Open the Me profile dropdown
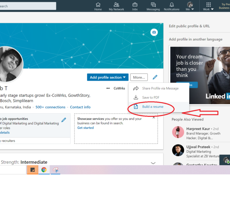This screenshot has height=198, width=230. tap(190, 6)
